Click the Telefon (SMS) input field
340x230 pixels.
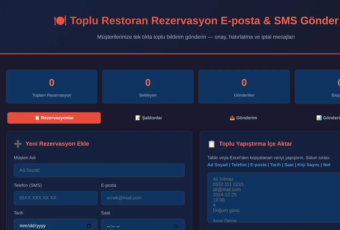[56, 198]
